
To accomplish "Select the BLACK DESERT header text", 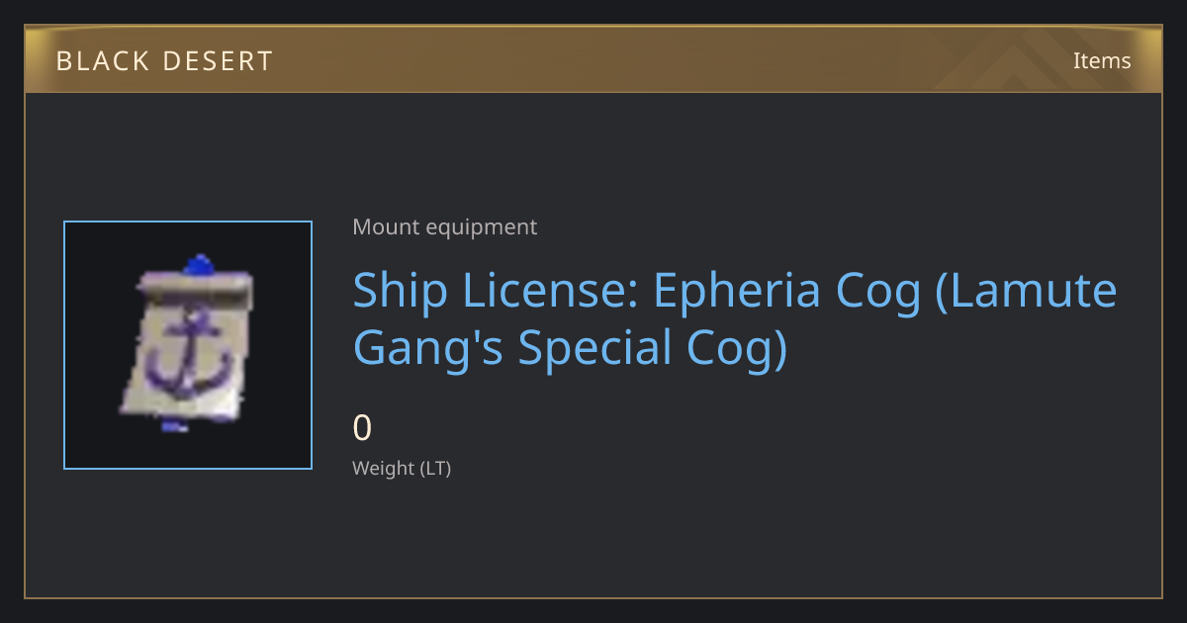I will (x=164, y=61).
